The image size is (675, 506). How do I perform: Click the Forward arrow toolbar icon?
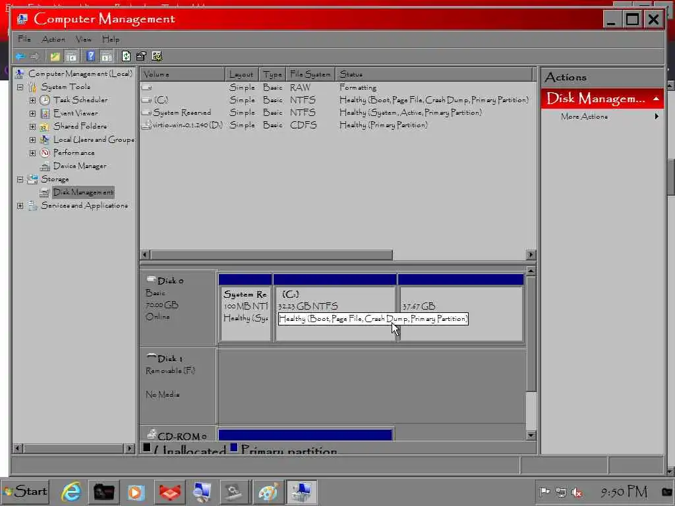point(34,57)
